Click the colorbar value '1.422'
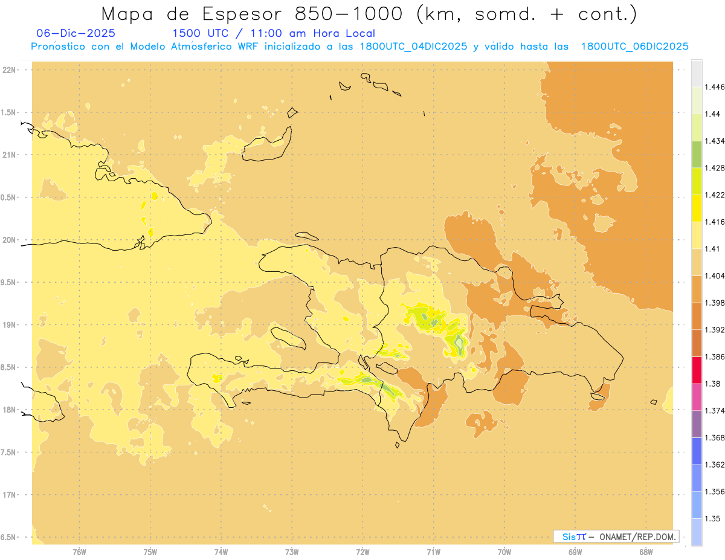 point(715,195)
